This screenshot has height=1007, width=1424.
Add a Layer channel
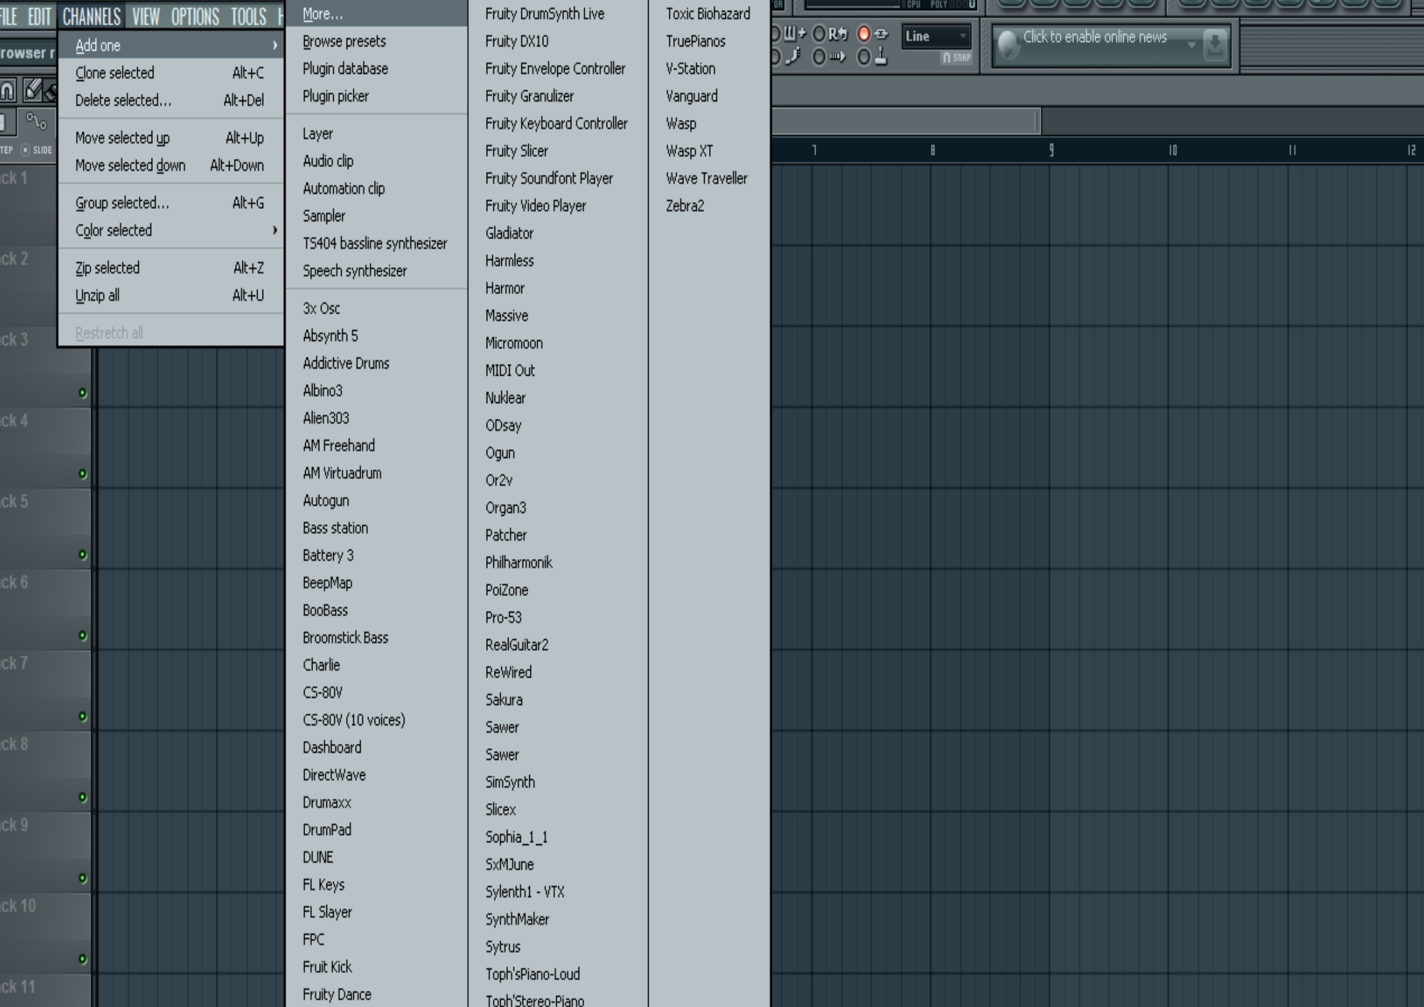377,133
